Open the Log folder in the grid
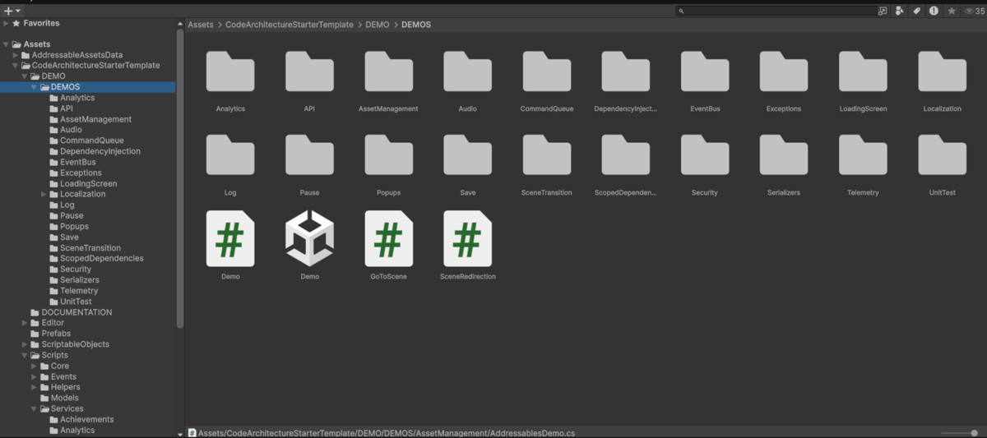987x438 pixels. (230, 156)
